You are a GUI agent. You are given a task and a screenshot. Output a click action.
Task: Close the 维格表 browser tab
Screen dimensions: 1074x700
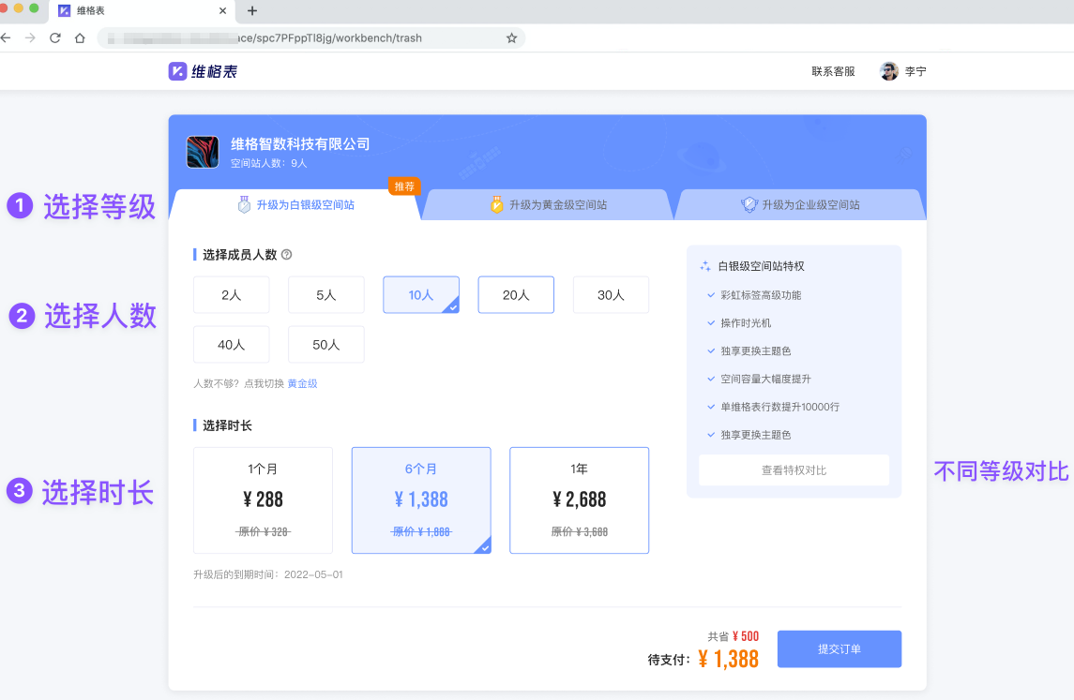pos(223,11)
